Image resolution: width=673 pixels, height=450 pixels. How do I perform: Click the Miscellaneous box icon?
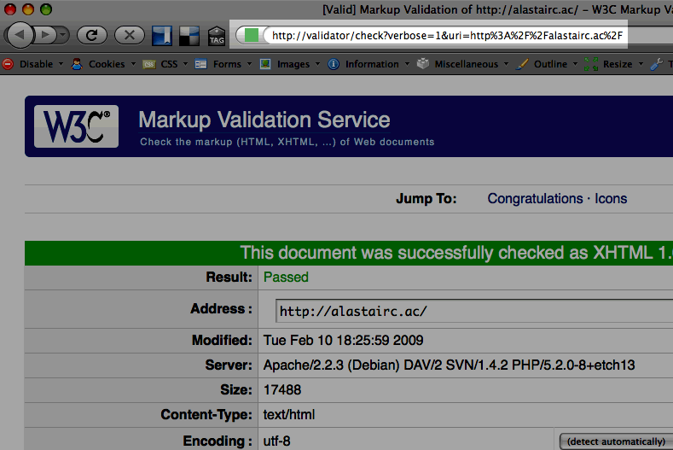pos(423,63)
